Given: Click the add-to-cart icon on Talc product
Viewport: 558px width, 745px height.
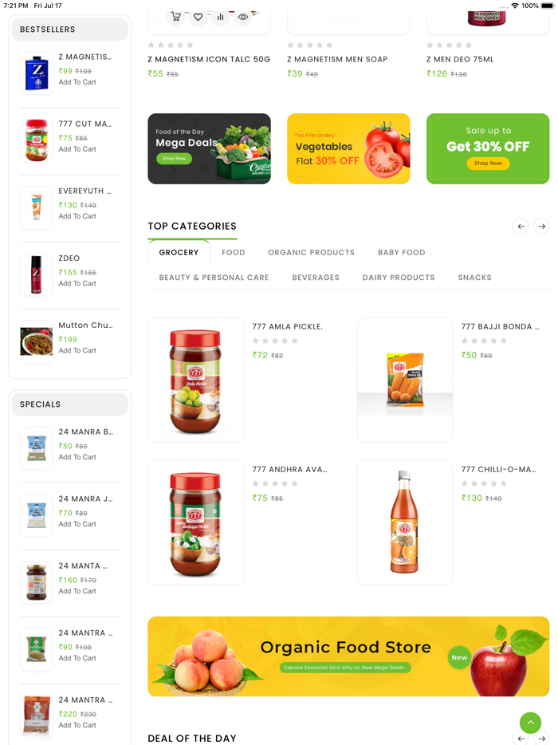Looking at the screenshot, I should pyautogui.click(x=175, y=17).
